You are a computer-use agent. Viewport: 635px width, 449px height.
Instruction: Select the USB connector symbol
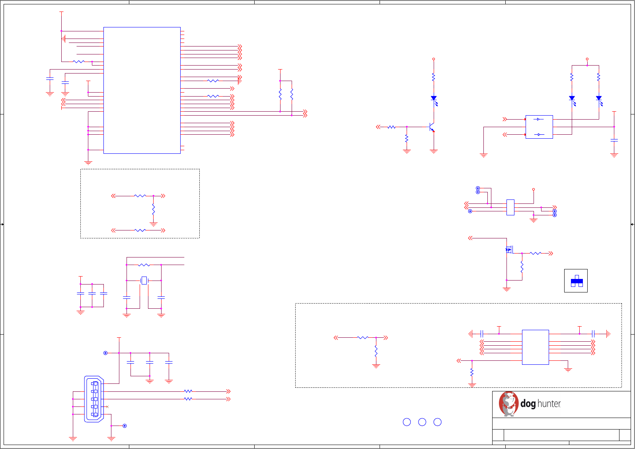click(94, 399)
